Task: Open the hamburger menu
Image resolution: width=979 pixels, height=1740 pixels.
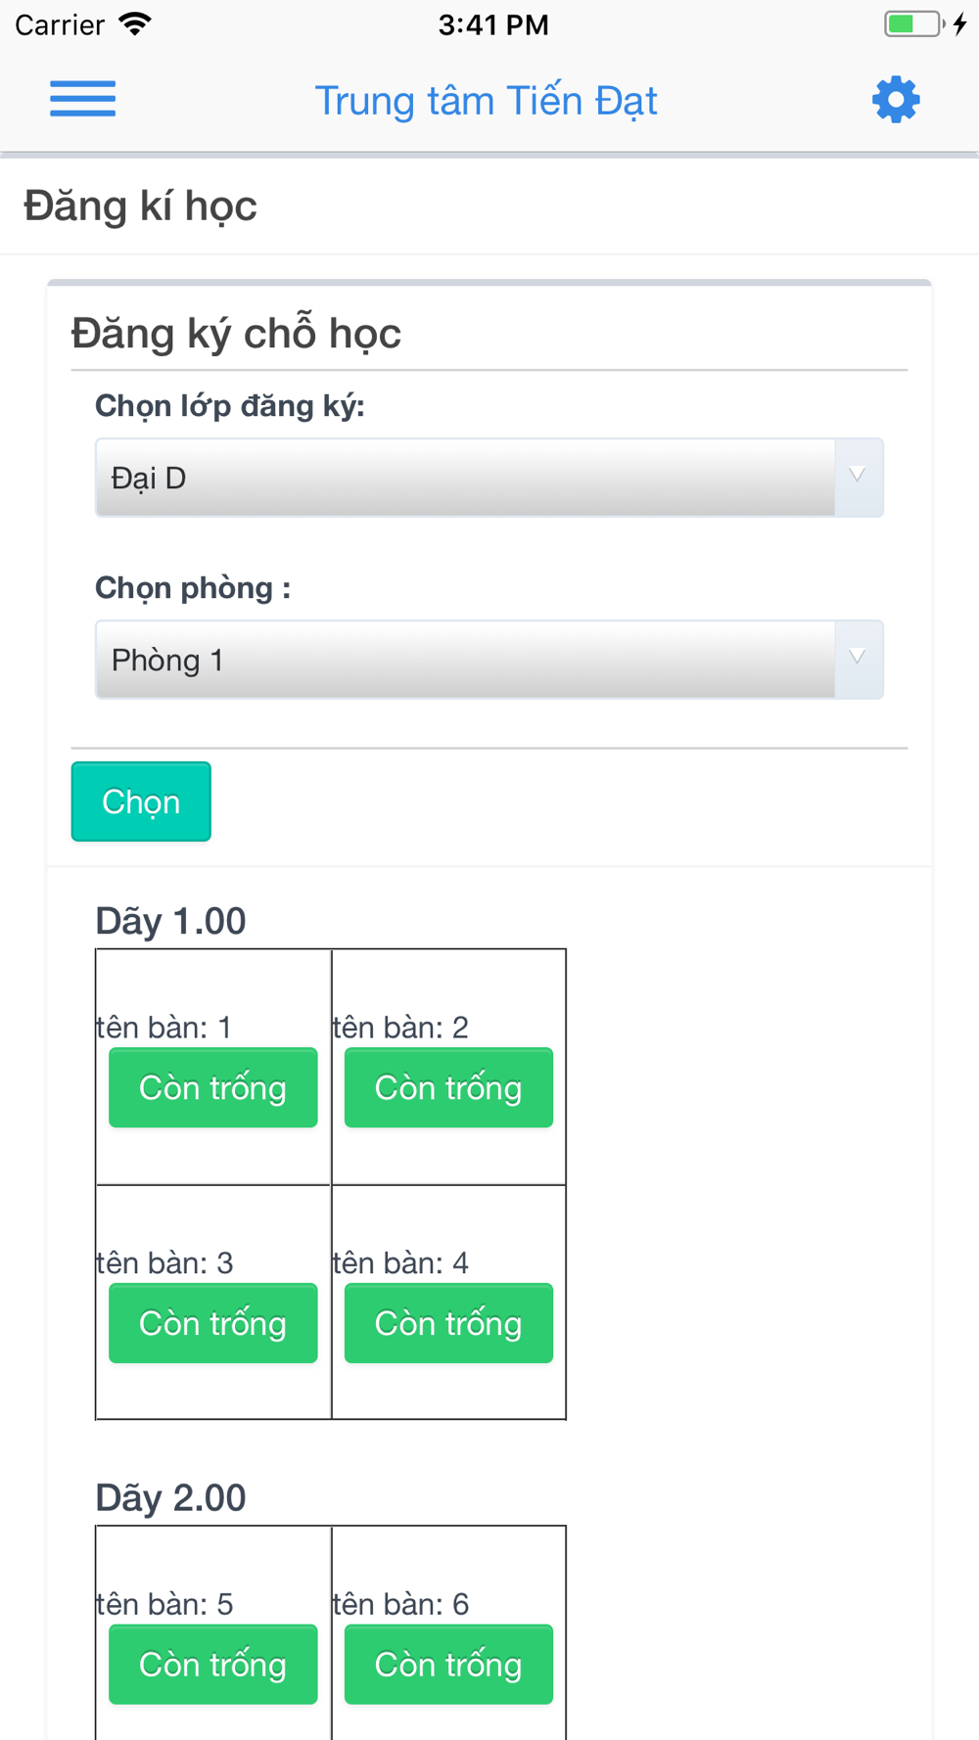Action: pos(83,99)
